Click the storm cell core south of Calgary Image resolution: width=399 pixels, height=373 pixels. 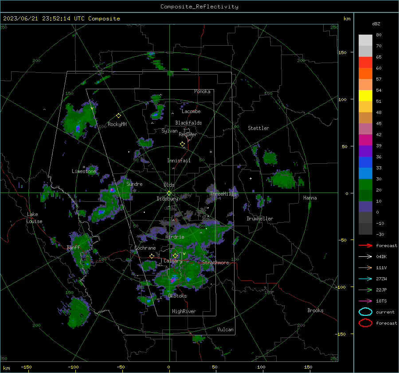tap(173, 280)
